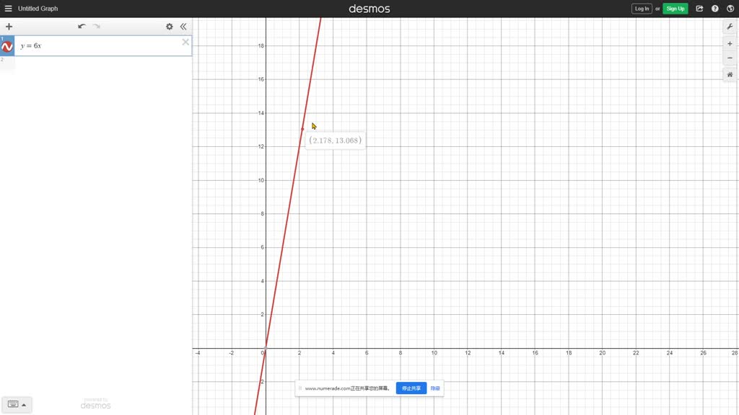Add a new expression with the plus icon

(9, 26)
